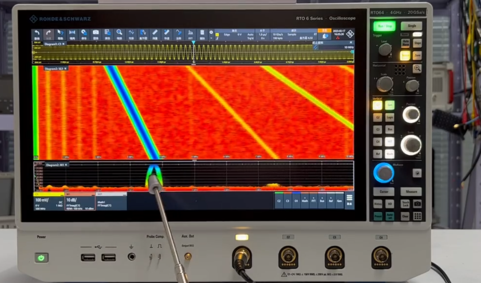Tap the Undo arrow in the toolbar

(37, 34)
